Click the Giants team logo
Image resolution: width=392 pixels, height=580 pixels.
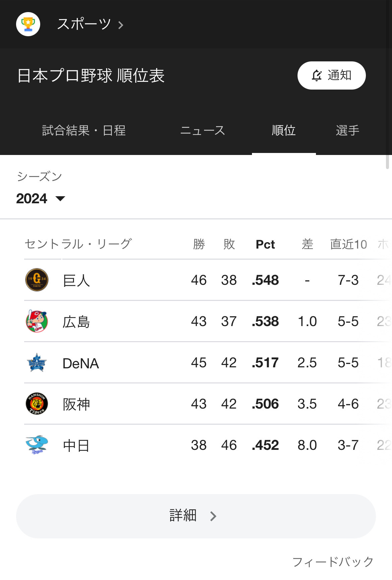pos(37,280)
